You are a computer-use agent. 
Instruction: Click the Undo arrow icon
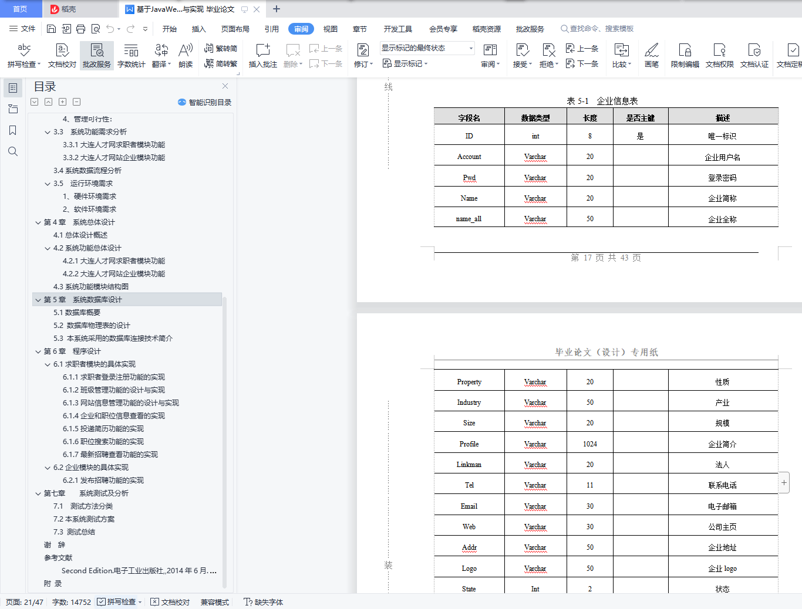110,29
